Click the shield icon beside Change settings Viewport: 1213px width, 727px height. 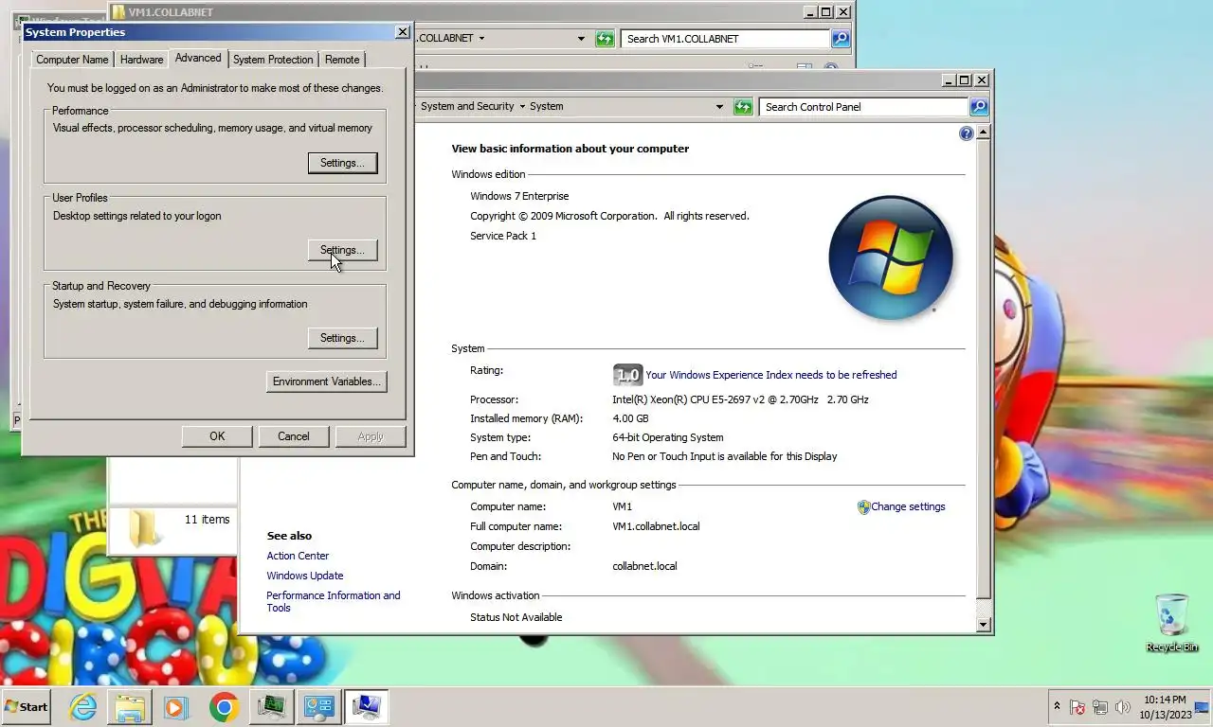[863, 507]
